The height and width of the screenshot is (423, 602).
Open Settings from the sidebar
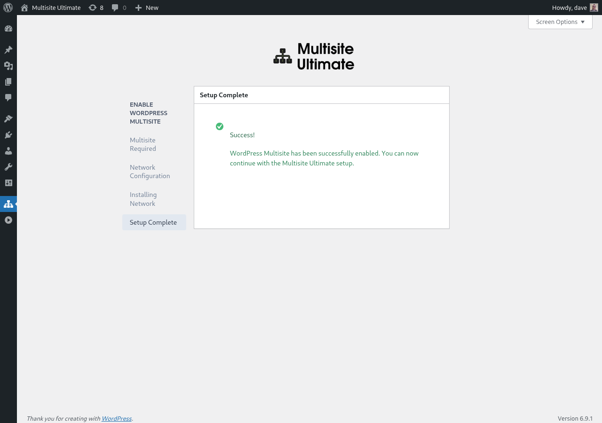[8, 183]
